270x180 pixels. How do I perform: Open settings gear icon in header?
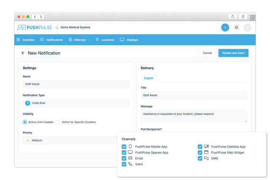coord(236,27)
